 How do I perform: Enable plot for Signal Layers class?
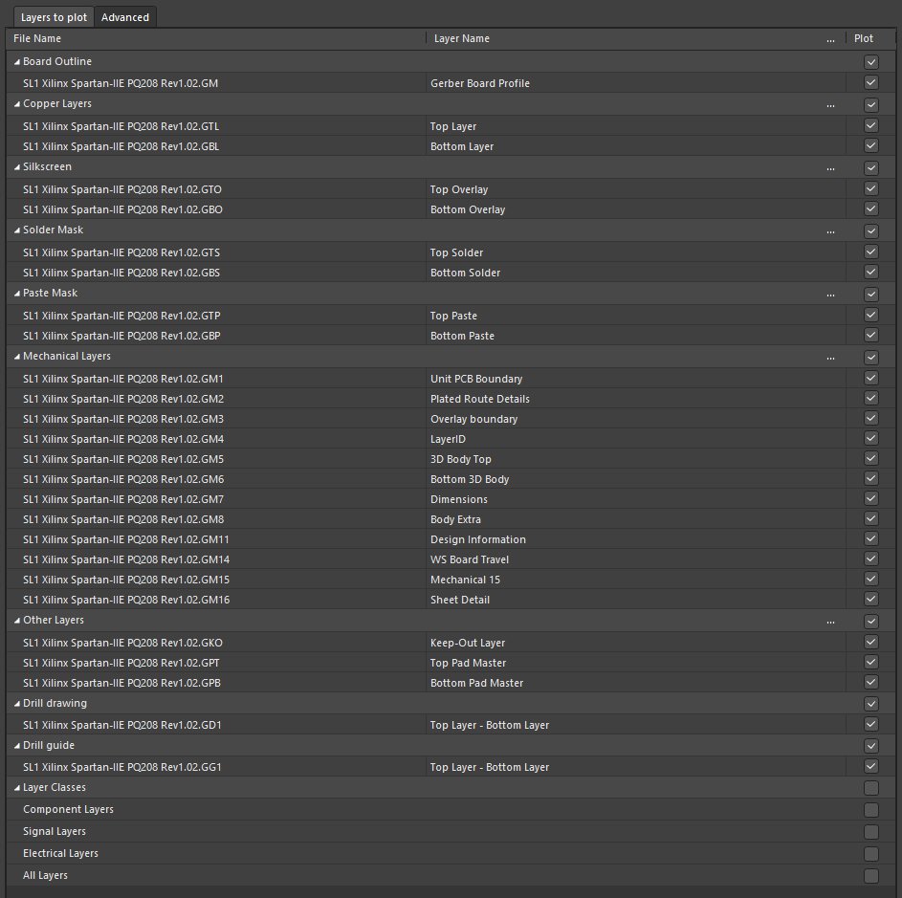pyautogui.click(x=871, y=832)
